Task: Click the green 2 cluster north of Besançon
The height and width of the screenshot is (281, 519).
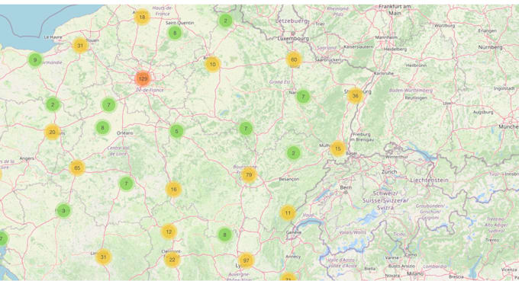Action: coord(293,153)
